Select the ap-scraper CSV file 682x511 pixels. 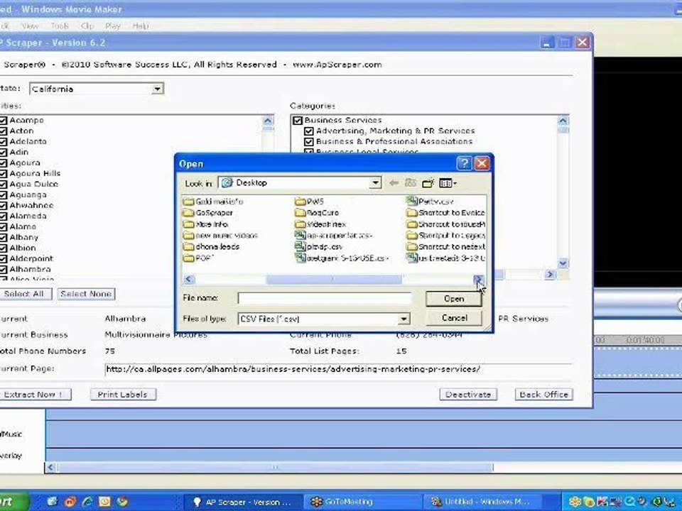pos(334,236)
